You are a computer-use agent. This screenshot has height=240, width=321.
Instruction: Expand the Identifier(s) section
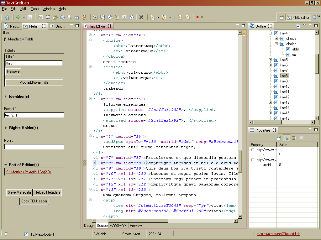click(6, 97)
